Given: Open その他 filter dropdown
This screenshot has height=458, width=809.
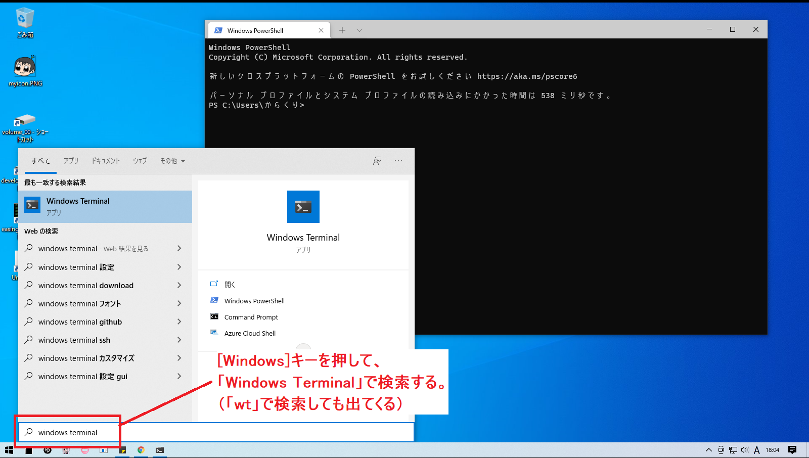Looking at the screenshot, I should [173, 161].
